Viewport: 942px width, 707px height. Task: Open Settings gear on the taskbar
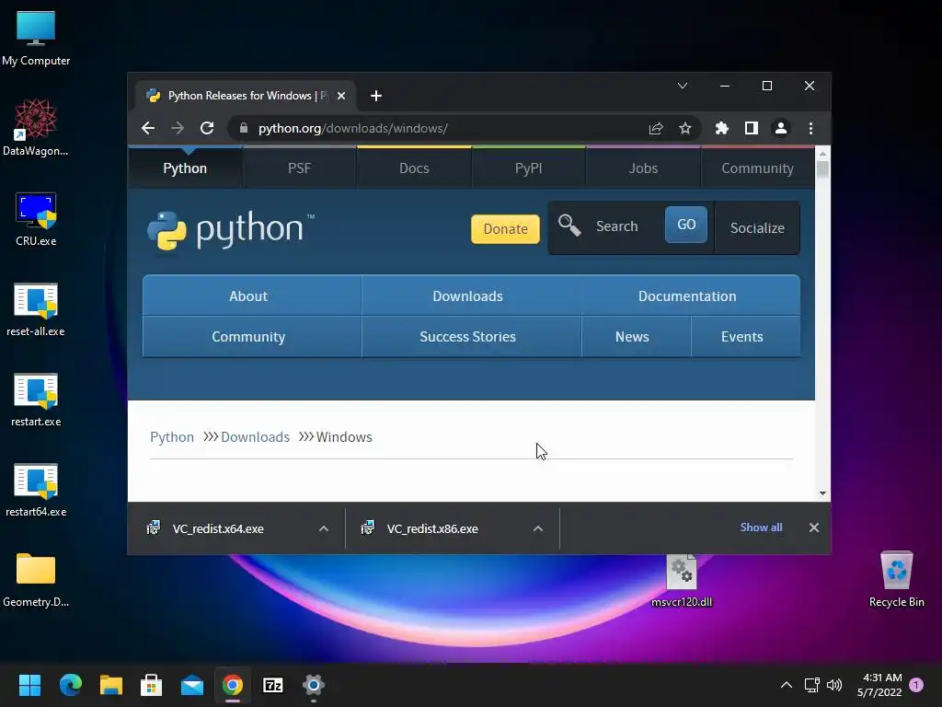(x=314, y=685)
